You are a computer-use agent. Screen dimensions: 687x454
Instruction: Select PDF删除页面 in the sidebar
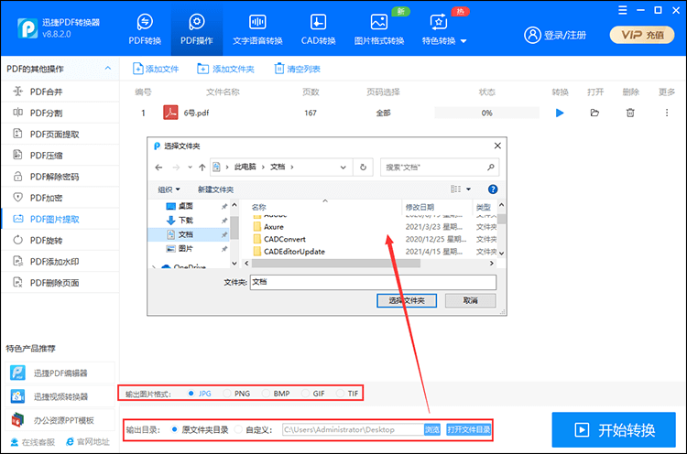(60, 283)
